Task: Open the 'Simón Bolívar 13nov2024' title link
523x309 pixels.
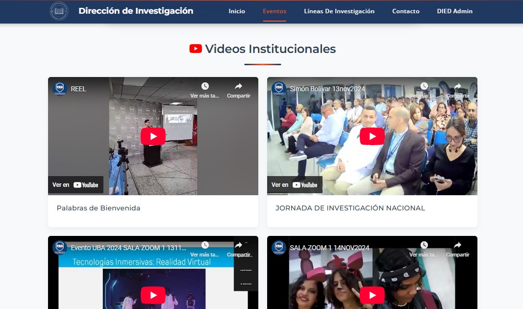Action: click(x=327, y=89)
